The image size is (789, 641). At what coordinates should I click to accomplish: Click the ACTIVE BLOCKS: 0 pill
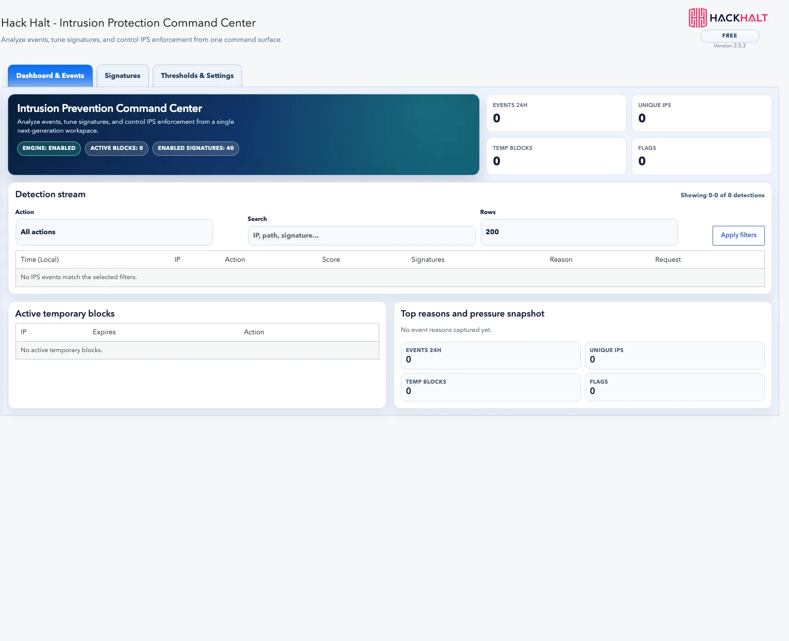pyautogui.click(x=116, y=148)
